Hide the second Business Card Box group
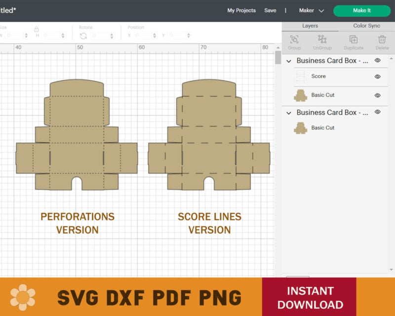 coord(378,112)
